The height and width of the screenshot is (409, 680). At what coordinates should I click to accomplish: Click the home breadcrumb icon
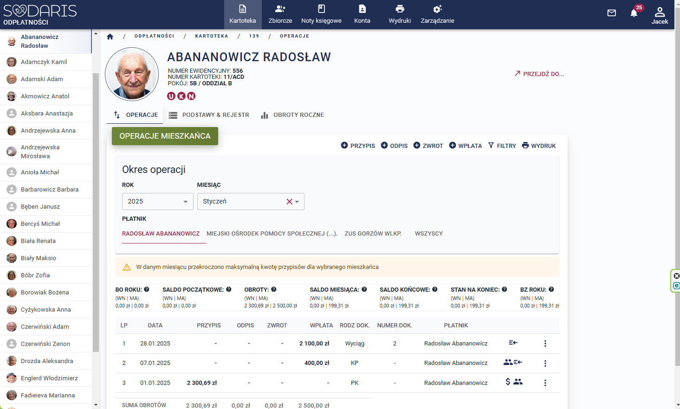pyautogui.click(x=110, y=36)
